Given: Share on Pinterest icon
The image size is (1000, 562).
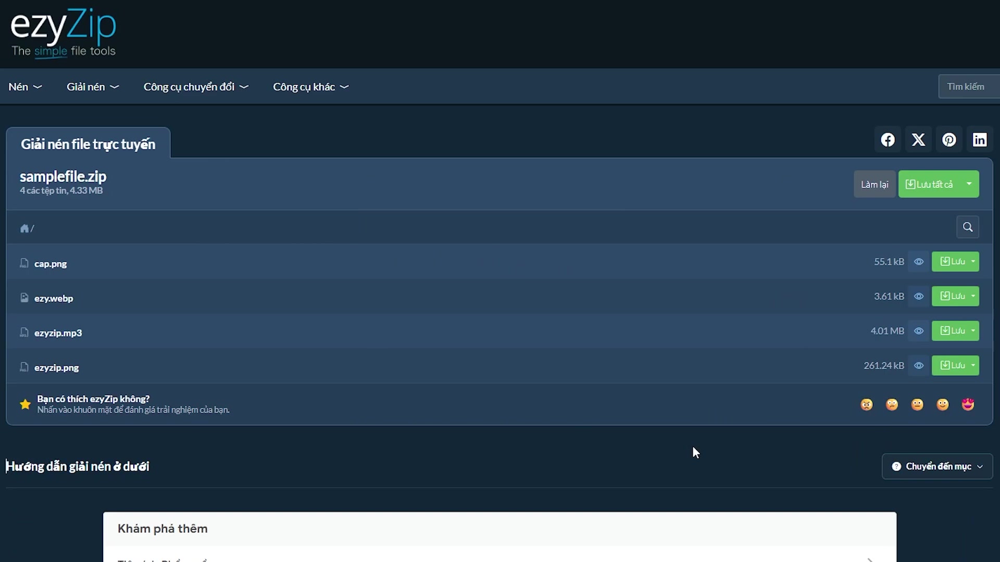Looking at the screenshot, I should click(x=949, y=140).
